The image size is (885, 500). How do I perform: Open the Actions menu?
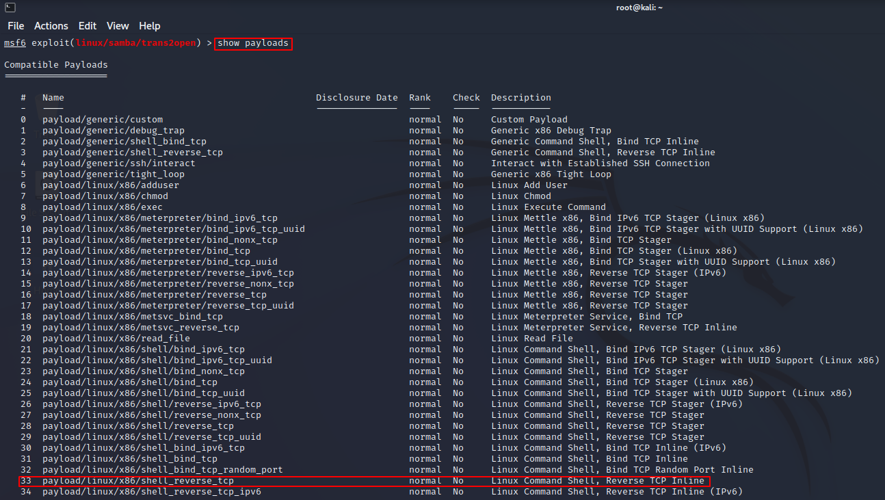pyautogui.click(x=51, y=26)
